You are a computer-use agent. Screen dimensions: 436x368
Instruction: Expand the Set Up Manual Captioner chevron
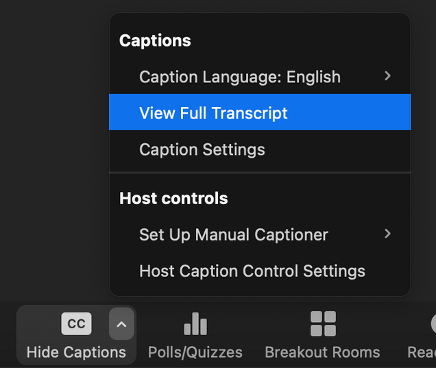tap(387, 234)
